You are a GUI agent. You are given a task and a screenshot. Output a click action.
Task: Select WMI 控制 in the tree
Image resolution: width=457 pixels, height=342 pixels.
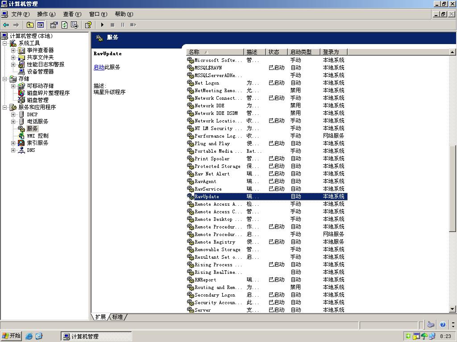37,136
